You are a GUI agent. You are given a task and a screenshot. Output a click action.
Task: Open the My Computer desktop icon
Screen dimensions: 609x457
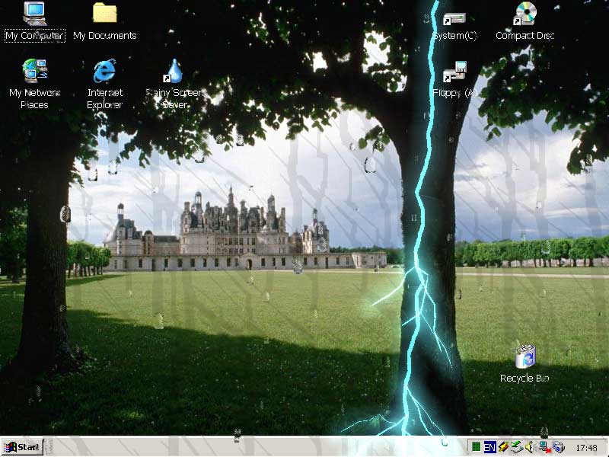point(34,14)
